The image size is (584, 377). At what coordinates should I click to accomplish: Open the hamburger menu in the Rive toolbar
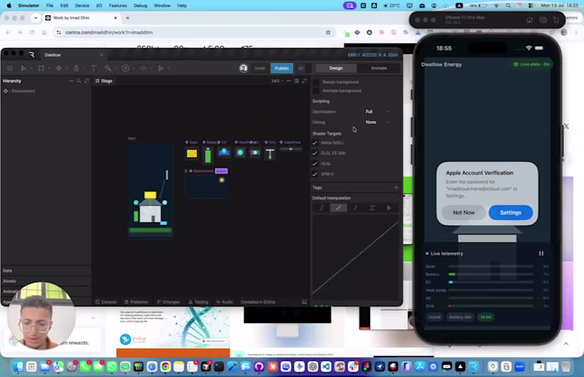coord(9,69)
